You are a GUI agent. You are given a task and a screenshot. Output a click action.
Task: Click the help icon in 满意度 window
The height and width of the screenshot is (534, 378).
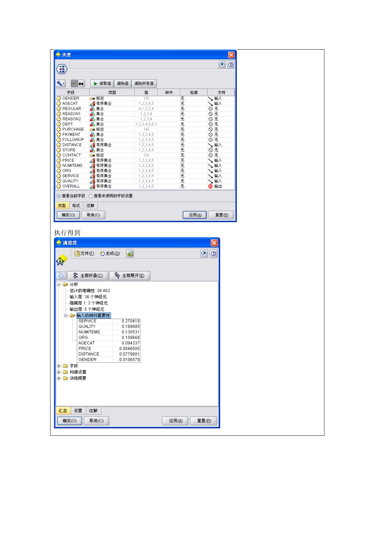214,253
